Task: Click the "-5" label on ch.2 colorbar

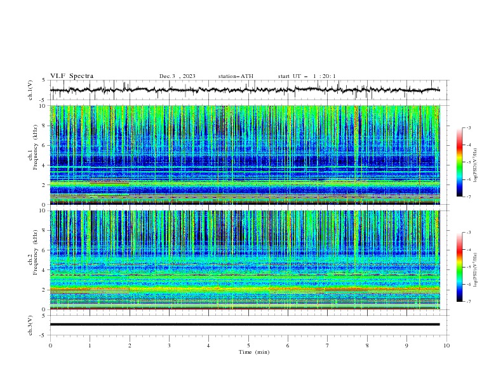Action: point(469,267)
